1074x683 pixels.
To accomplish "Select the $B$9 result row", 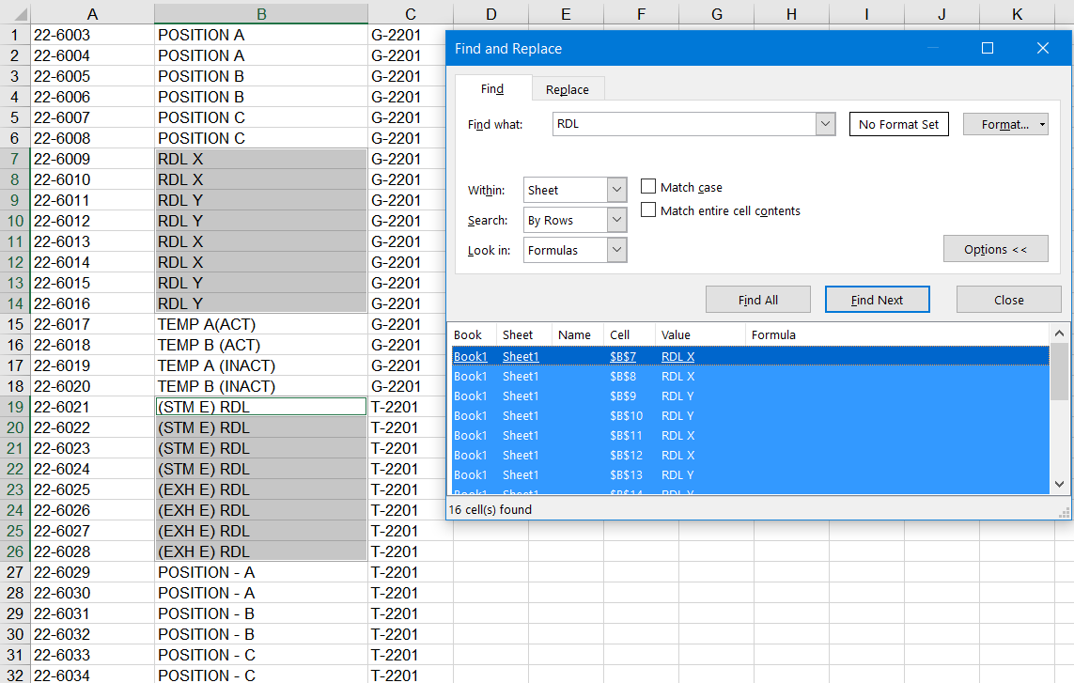I will (750, 396).
